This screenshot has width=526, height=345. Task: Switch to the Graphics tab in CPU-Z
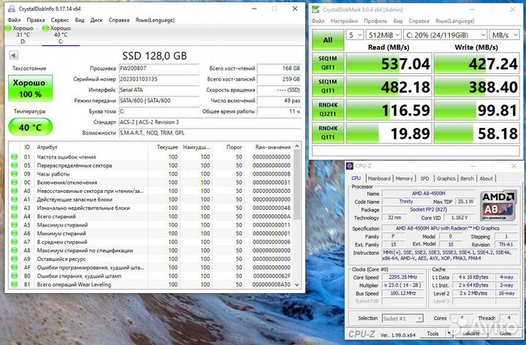tap(446, 178)
